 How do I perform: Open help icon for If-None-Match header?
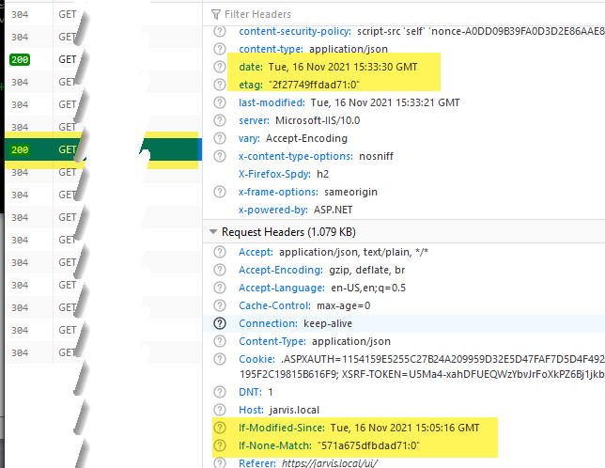220,445
